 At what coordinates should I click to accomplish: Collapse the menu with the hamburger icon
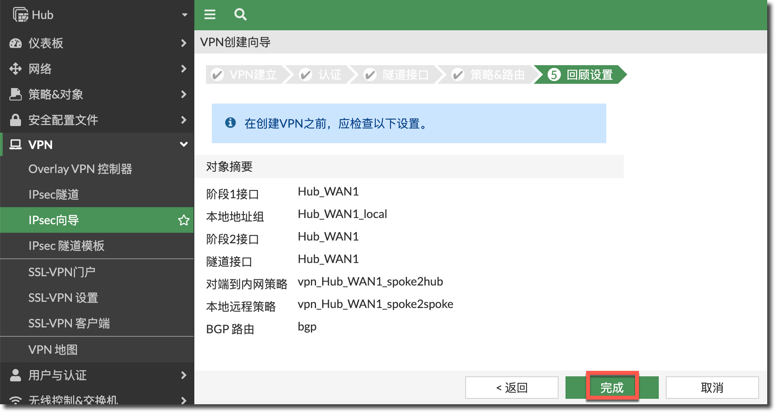point(209,14)
